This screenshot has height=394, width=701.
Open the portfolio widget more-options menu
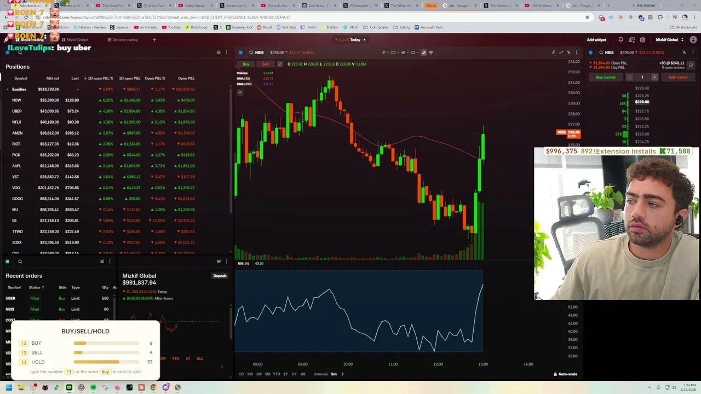(226, 262)
